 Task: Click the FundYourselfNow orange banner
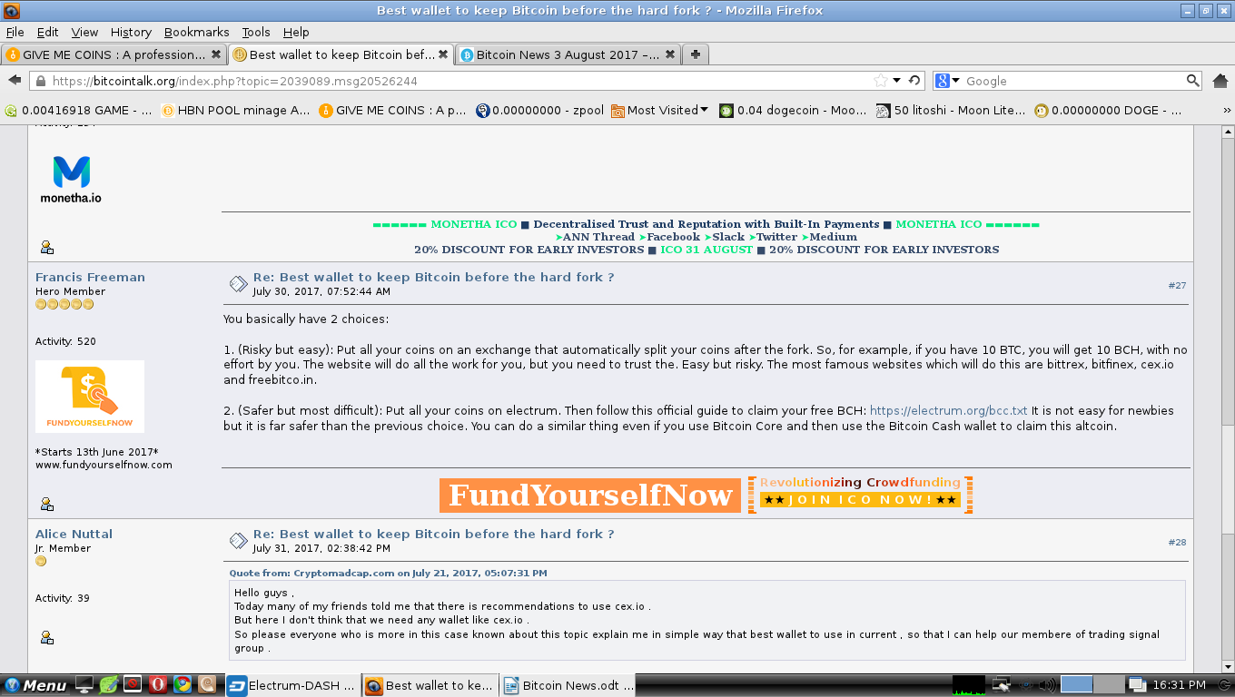[x=590, y=496]
